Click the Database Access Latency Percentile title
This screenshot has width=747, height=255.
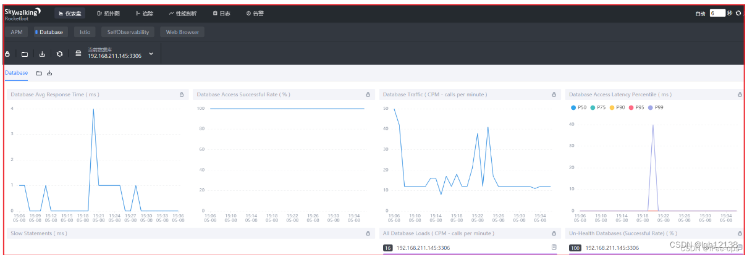coord(620,94)
